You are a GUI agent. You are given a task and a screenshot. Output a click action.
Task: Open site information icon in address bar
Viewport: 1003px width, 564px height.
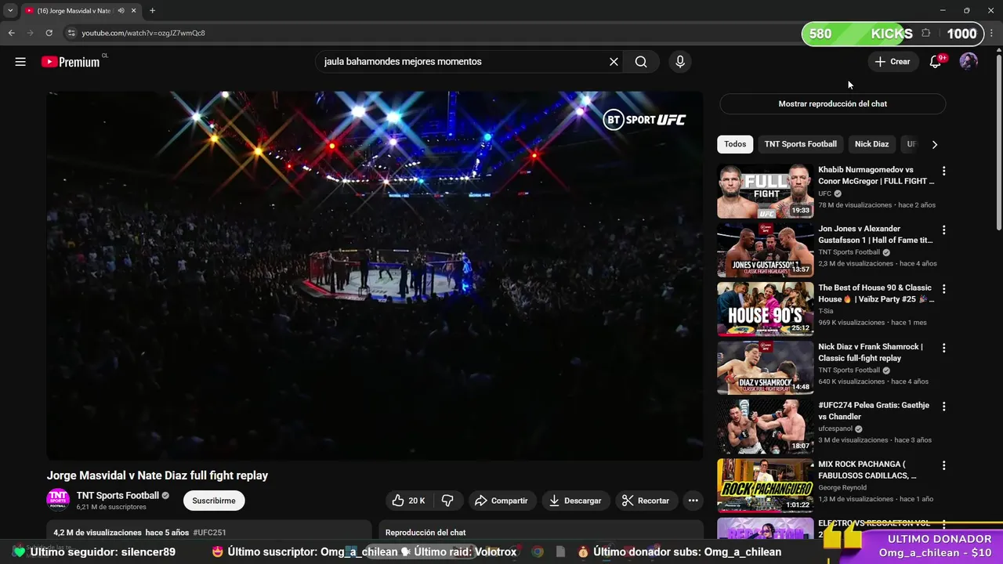[x=71, y=33]
